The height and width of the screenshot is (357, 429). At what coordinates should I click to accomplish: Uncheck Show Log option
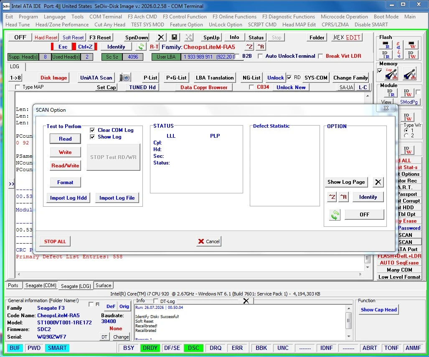click(x=92, y=137)
